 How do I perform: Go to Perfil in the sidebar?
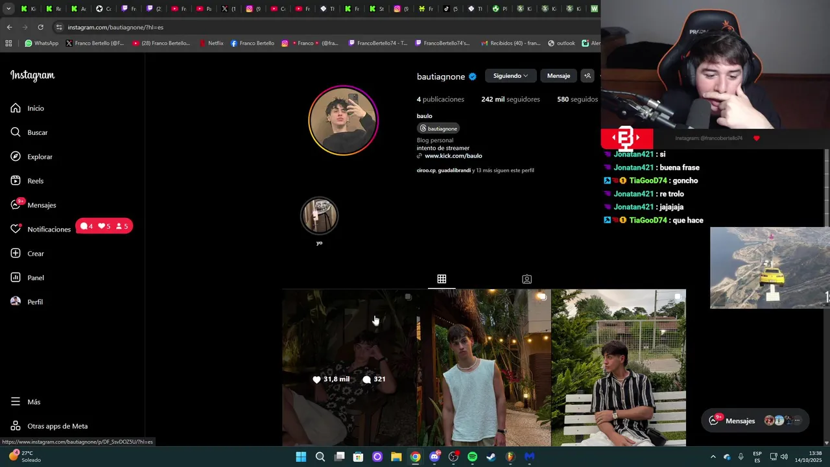(x=27, y=302)
